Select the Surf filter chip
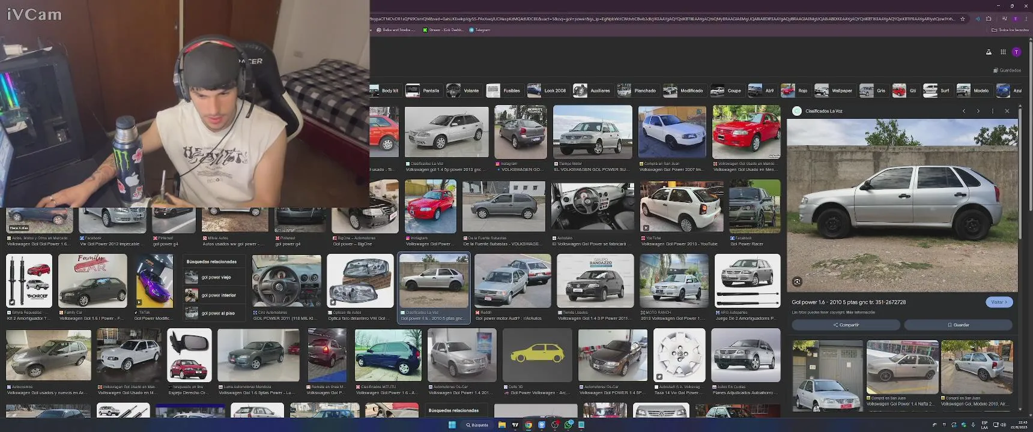 tap(938, 91)
